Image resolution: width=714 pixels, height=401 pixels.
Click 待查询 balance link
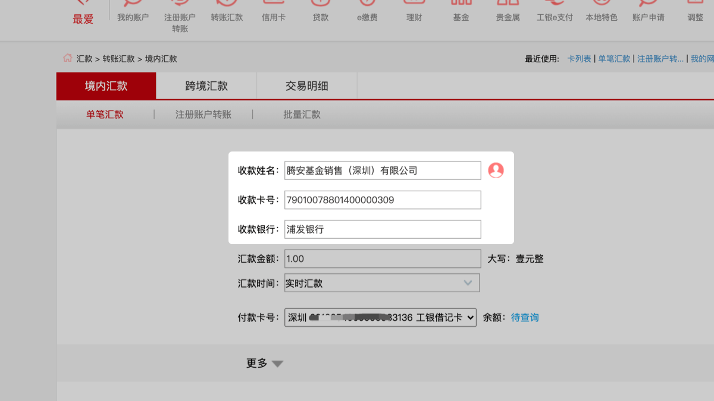click(x=525, y=318)
